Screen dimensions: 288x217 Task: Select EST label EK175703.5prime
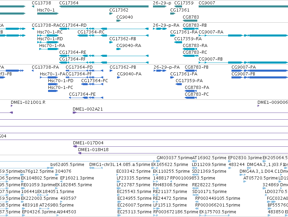pyautogui.click(x=218, y=212)
